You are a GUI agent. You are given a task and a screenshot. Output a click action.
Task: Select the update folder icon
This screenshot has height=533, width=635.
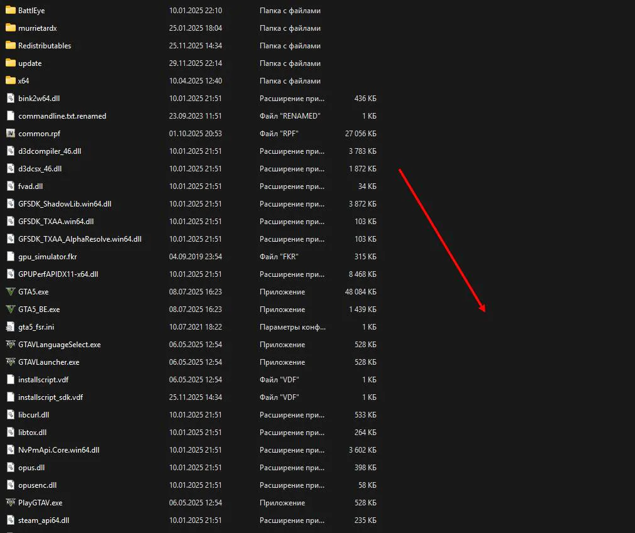coord(11,63)
